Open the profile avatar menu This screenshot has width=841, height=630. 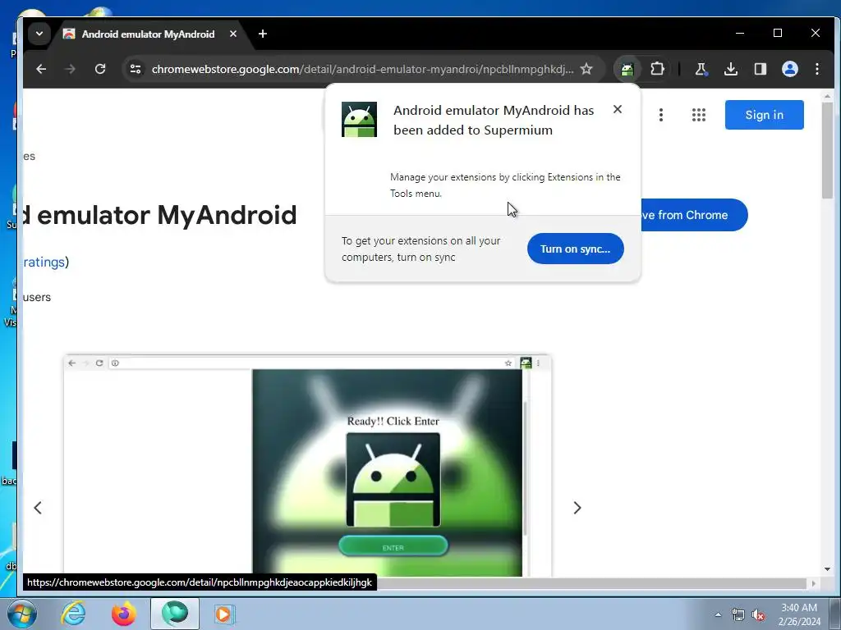(789, 69)
